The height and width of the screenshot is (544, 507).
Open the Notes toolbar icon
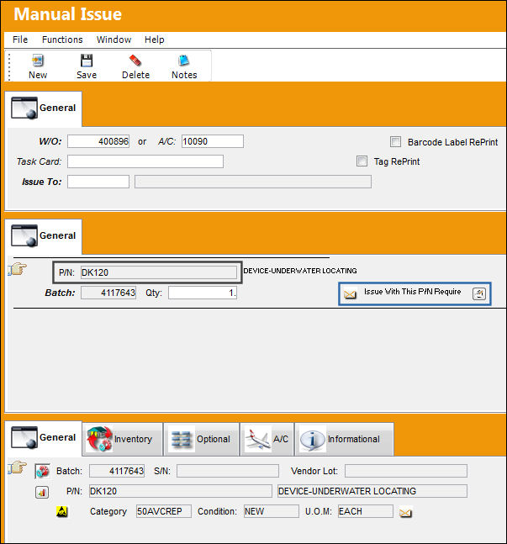pos(184,61)
